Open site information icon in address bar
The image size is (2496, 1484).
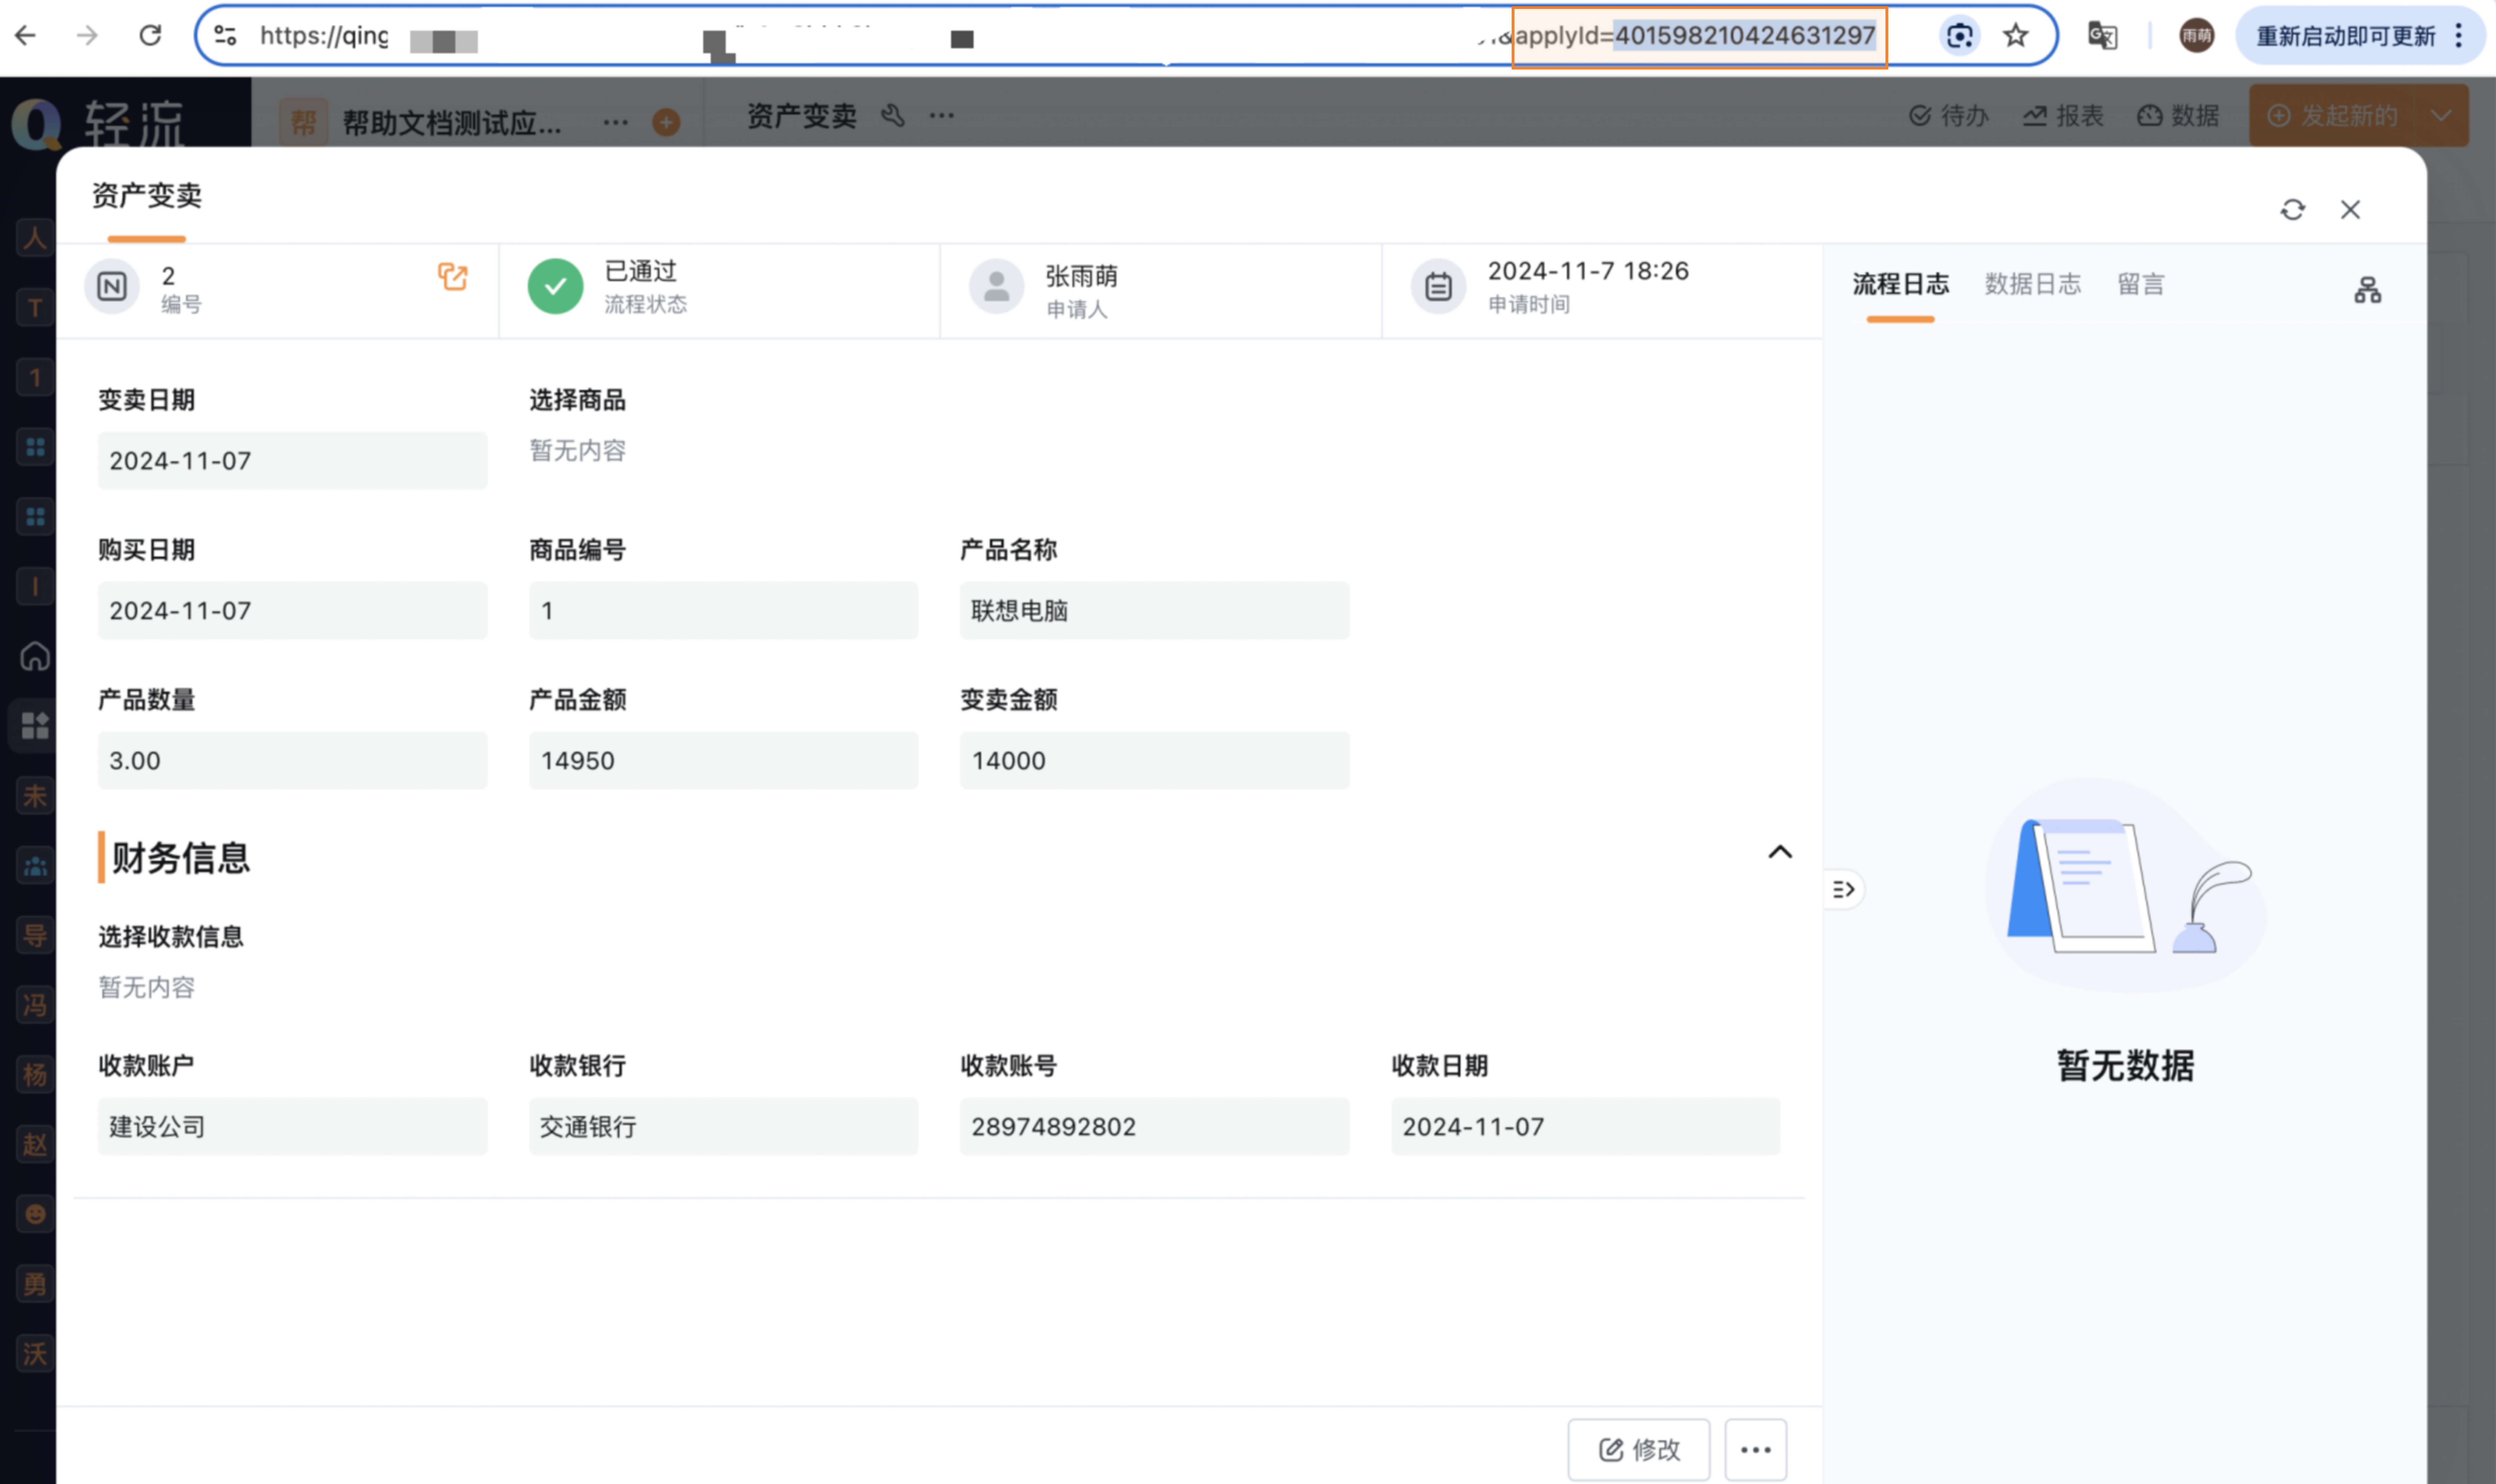pos(226,36)
